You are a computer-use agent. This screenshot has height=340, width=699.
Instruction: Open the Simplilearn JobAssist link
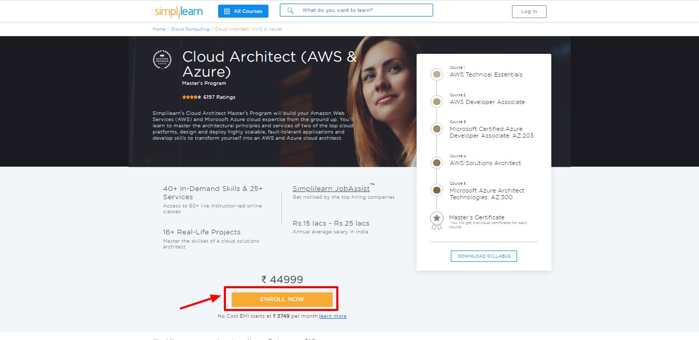point(331,188)
